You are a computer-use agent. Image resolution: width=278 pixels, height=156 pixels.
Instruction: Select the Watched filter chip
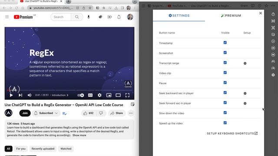click(x=66, y=149)
